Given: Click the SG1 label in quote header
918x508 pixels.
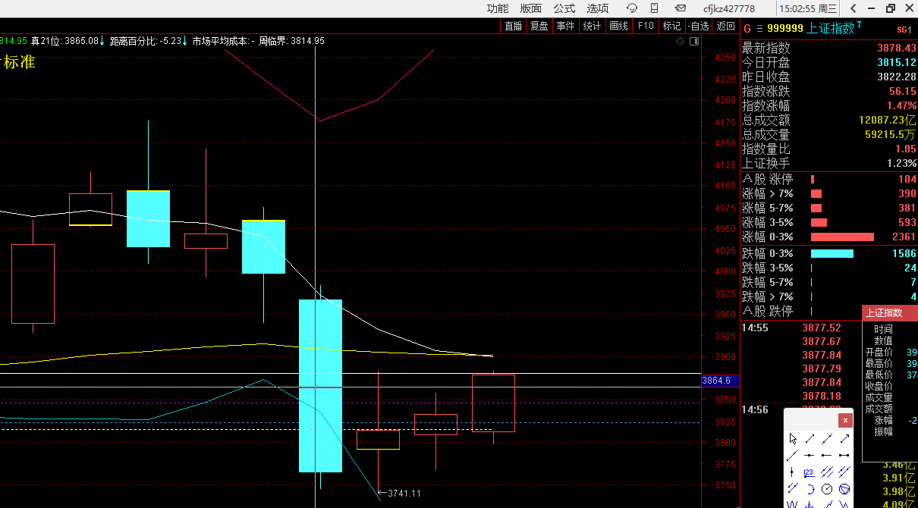Looking at the screenshot, I should [904, 30].
